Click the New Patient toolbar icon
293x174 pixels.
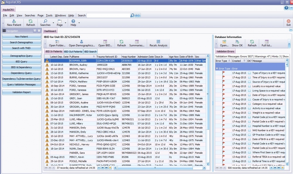pos(14,21)
